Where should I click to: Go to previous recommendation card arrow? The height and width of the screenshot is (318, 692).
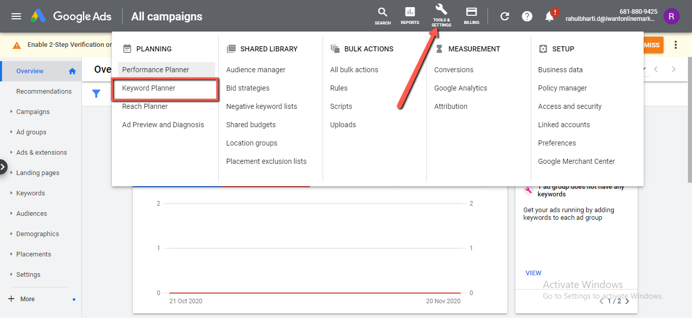(x=601, y=301)
